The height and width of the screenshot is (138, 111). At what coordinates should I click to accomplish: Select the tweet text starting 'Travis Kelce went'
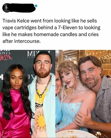(52, 31)
